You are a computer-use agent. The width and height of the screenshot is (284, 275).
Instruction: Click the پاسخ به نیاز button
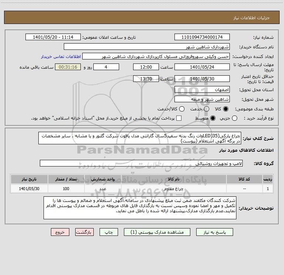coord(215,232)
